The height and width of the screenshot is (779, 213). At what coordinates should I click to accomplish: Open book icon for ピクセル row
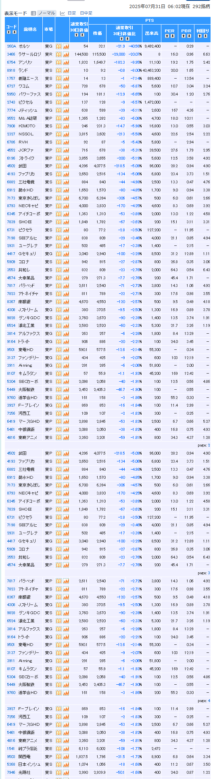click(x=58, y=102)
